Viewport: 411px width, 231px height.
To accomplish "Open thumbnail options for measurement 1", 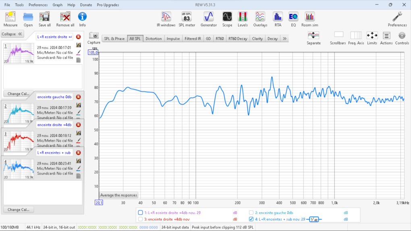I will coord(79,45).
